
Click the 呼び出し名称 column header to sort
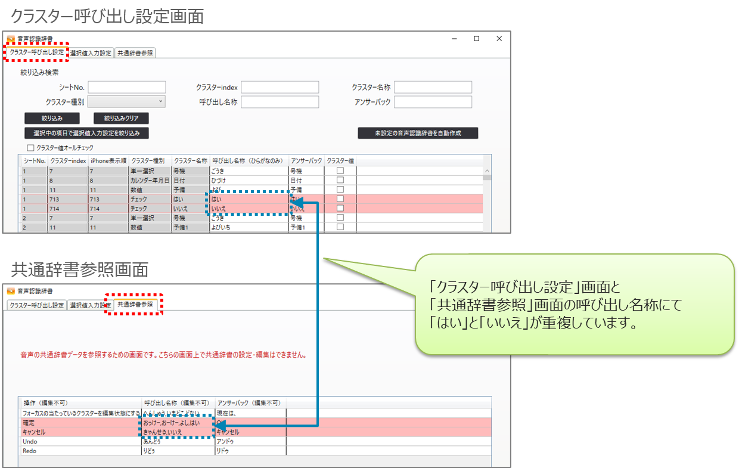coord(249,161)
